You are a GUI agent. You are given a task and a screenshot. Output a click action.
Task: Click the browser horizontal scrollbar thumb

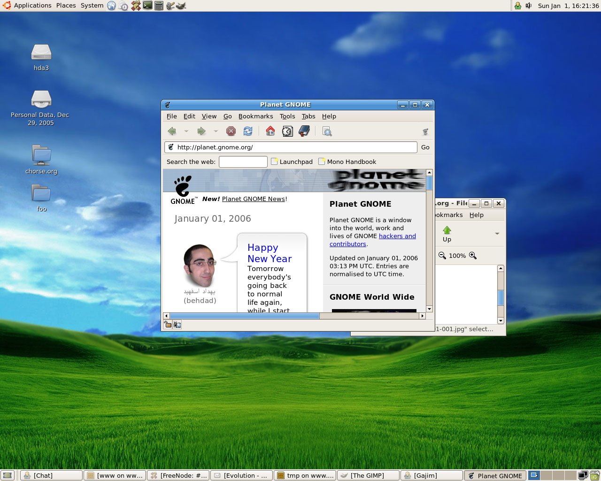(244, 316)
